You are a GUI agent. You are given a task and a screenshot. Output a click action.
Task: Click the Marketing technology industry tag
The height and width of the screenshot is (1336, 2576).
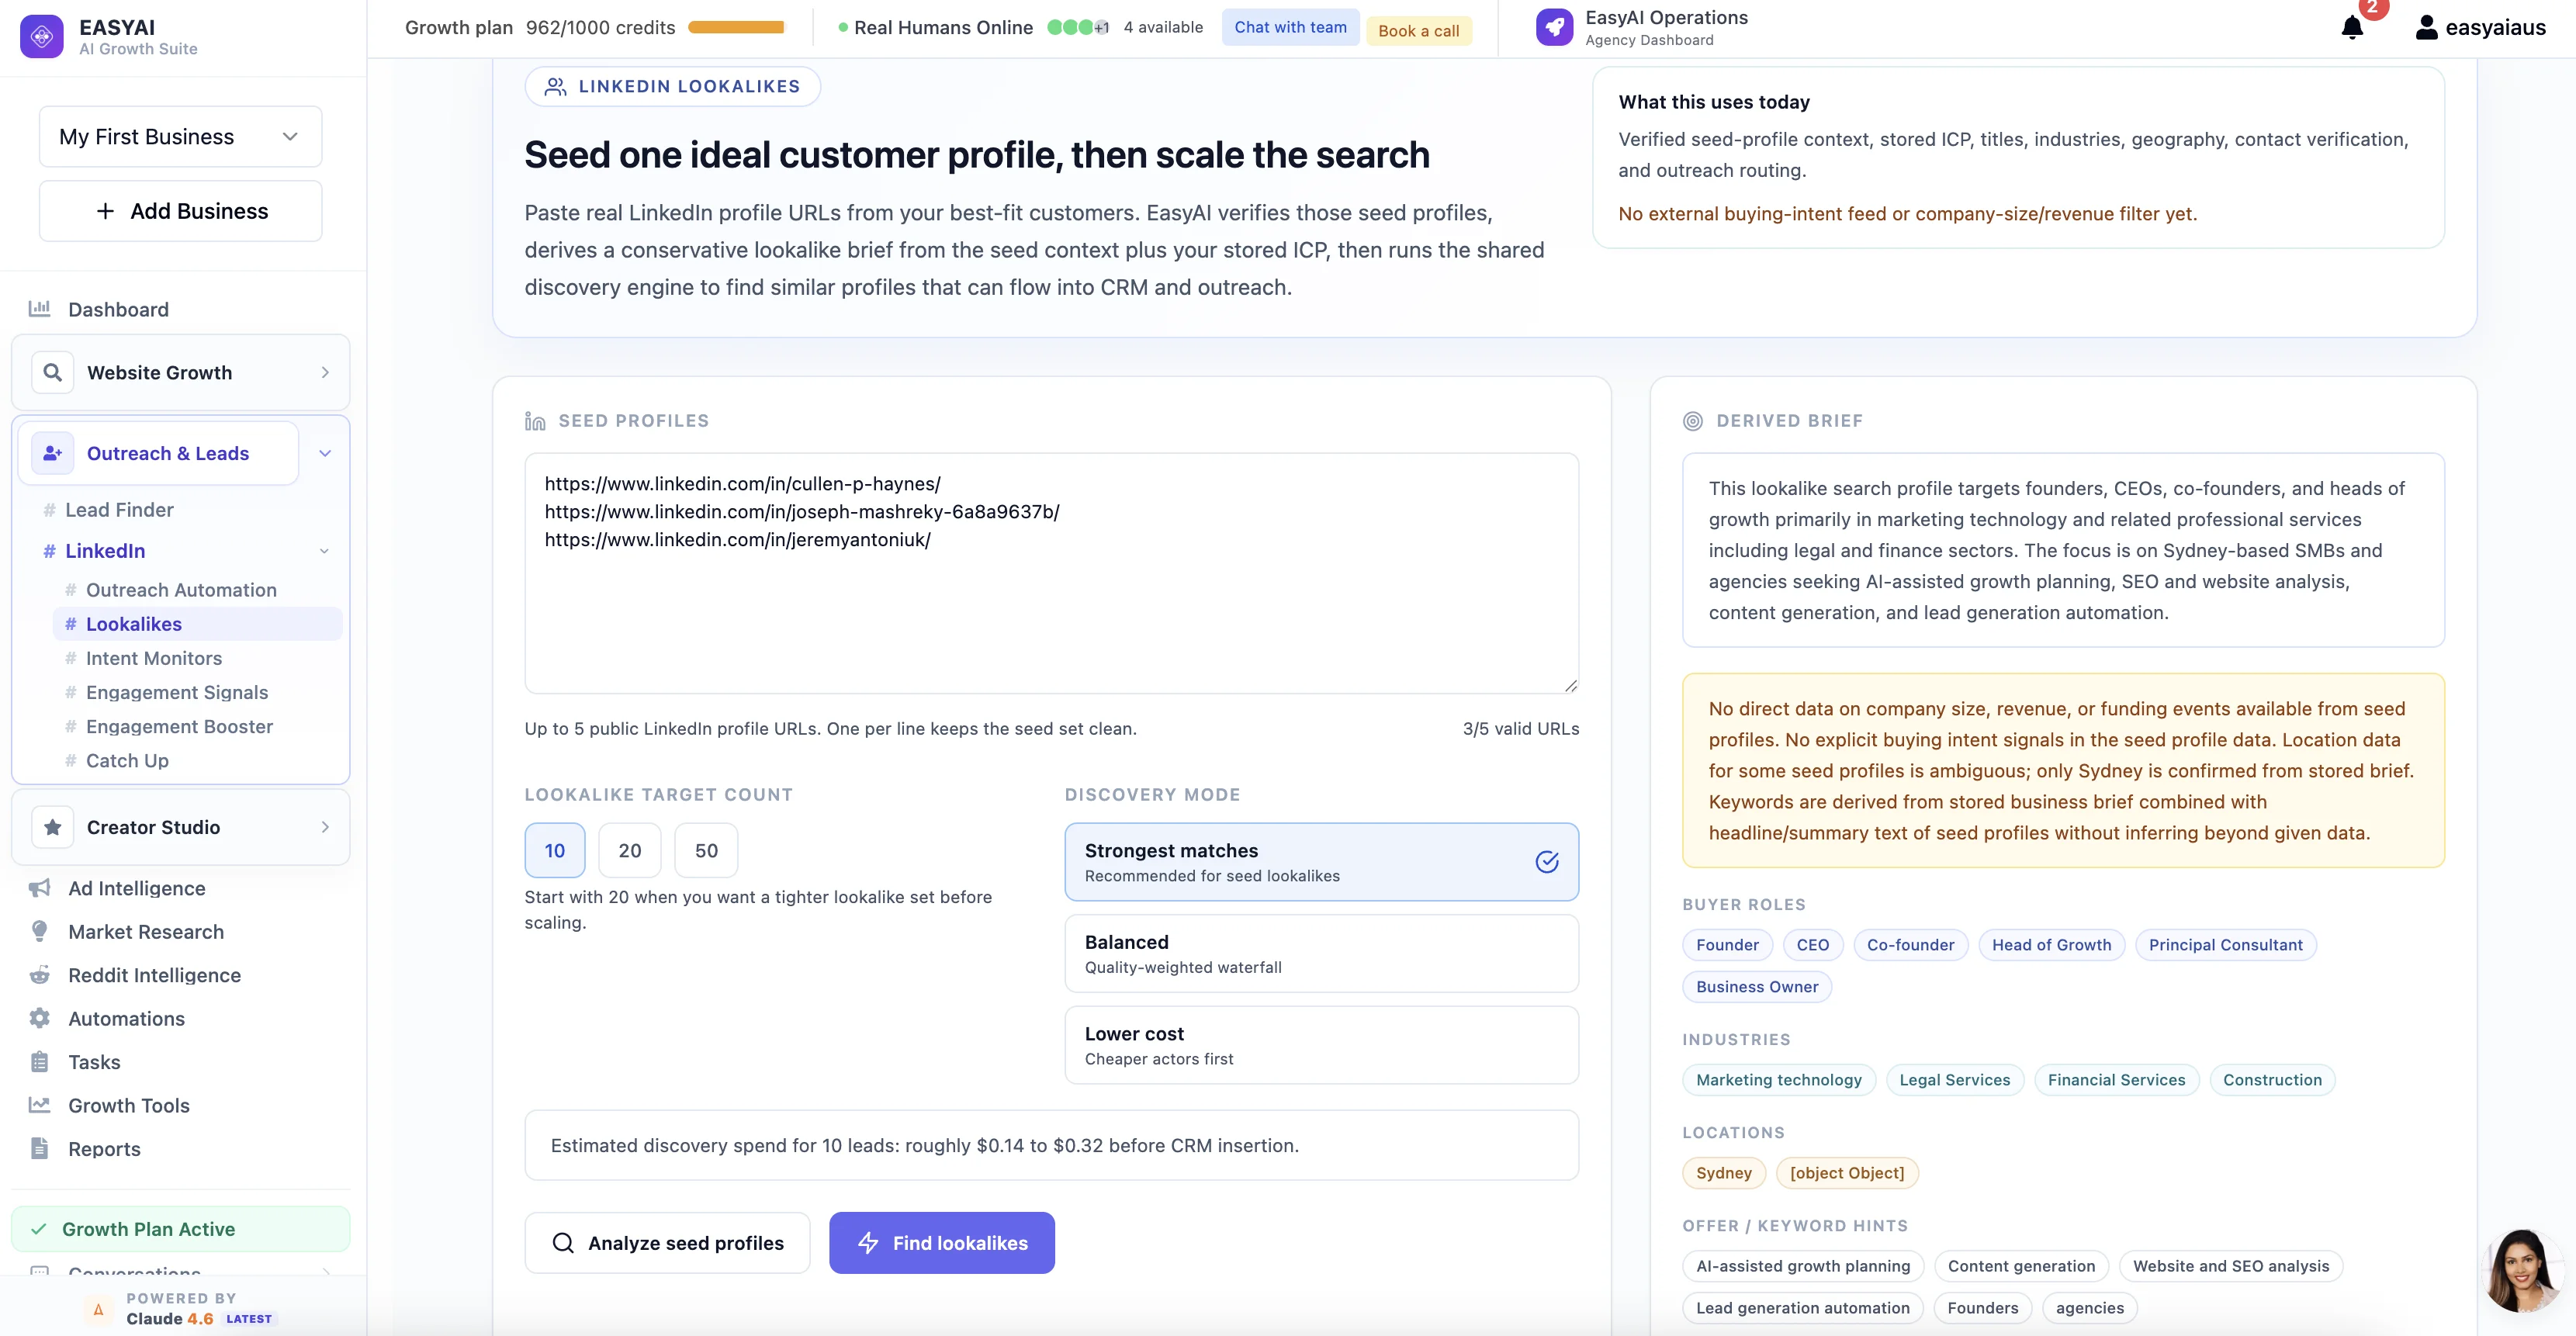pos(1778,1080)
